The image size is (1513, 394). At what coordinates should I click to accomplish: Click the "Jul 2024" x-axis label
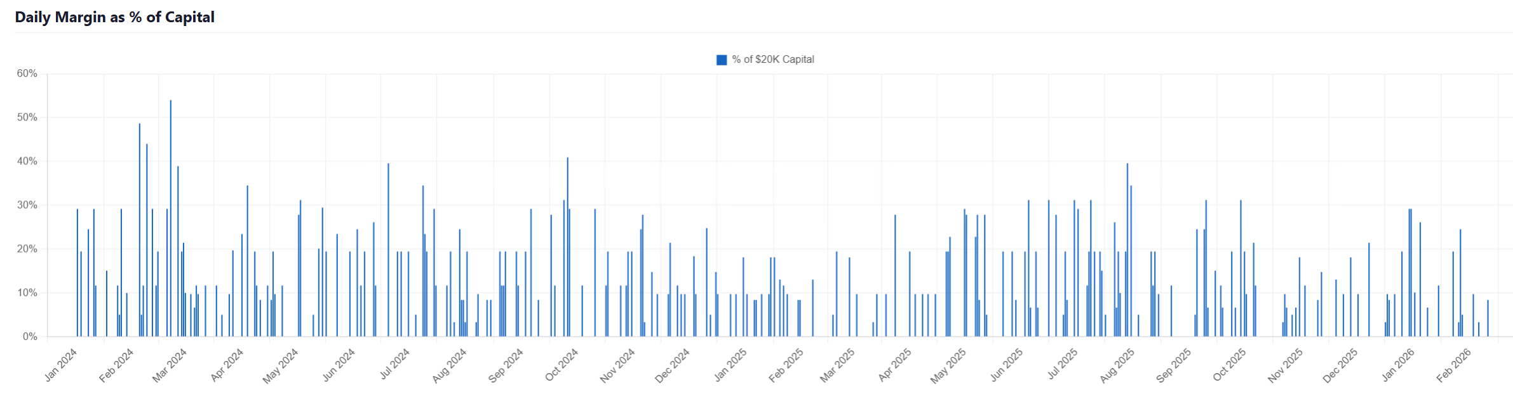[394, 365]
